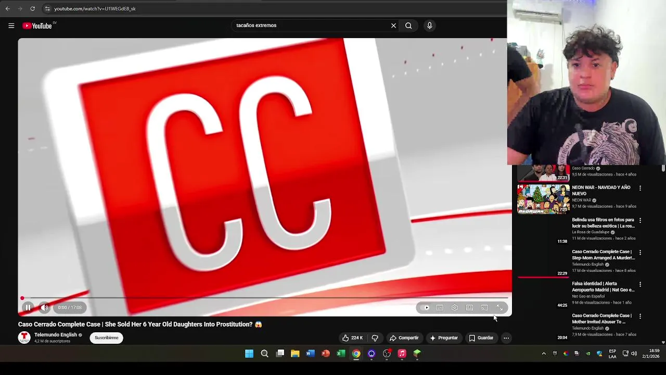The image size is (666, 375).
Task: Open 'Belinda usa filtros en fotos' video
Action: tap(603, 223)
